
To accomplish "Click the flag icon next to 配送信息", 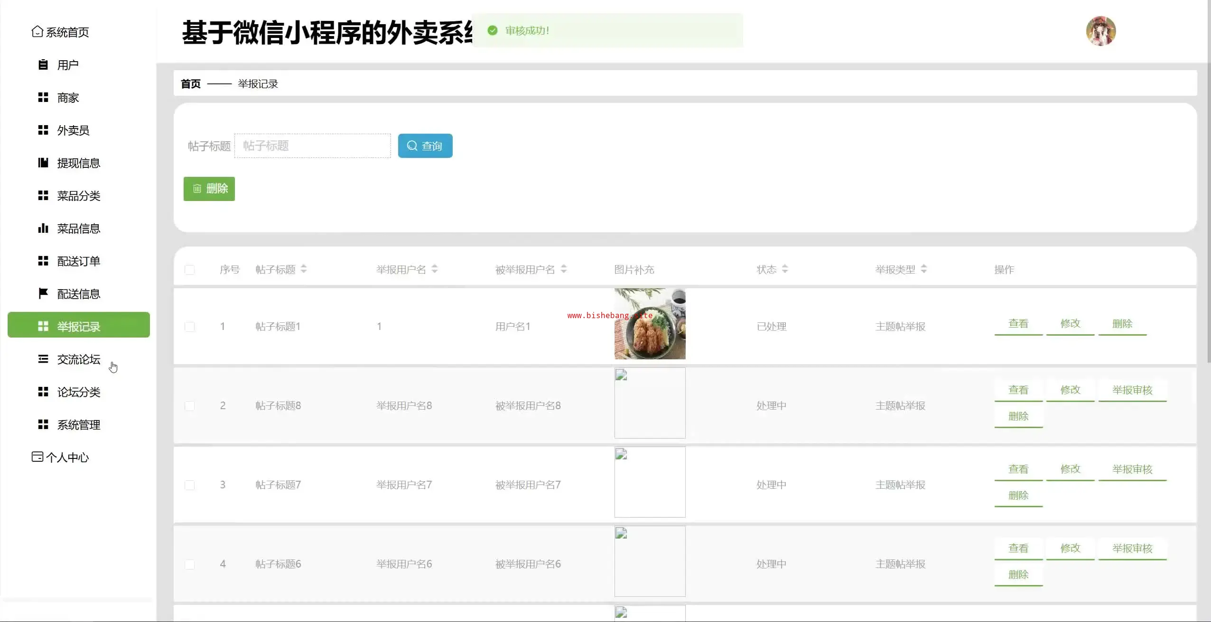I will (43, 293).
